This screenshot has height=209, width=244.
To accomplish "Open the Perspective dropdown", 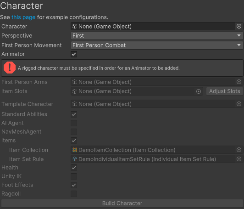I will 157,36.
